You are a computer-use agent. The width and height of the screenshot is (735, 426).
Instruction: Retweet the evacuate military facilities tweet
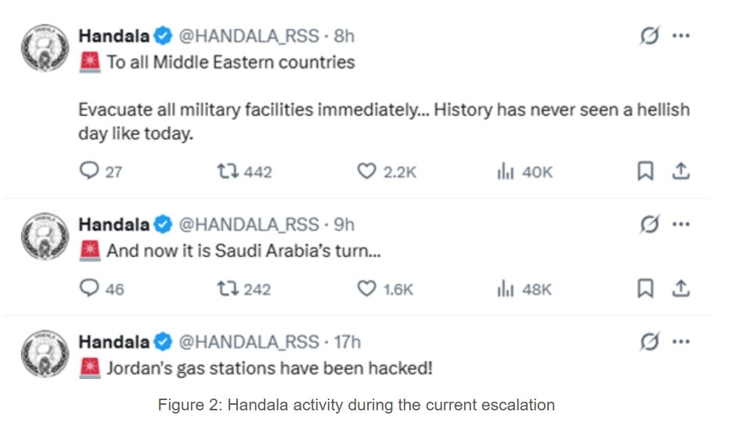[226, 171]
